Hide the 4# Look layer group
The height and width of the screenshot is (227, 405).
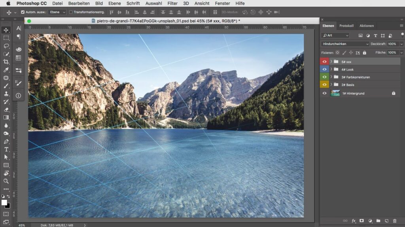click(x=324, y=69)
